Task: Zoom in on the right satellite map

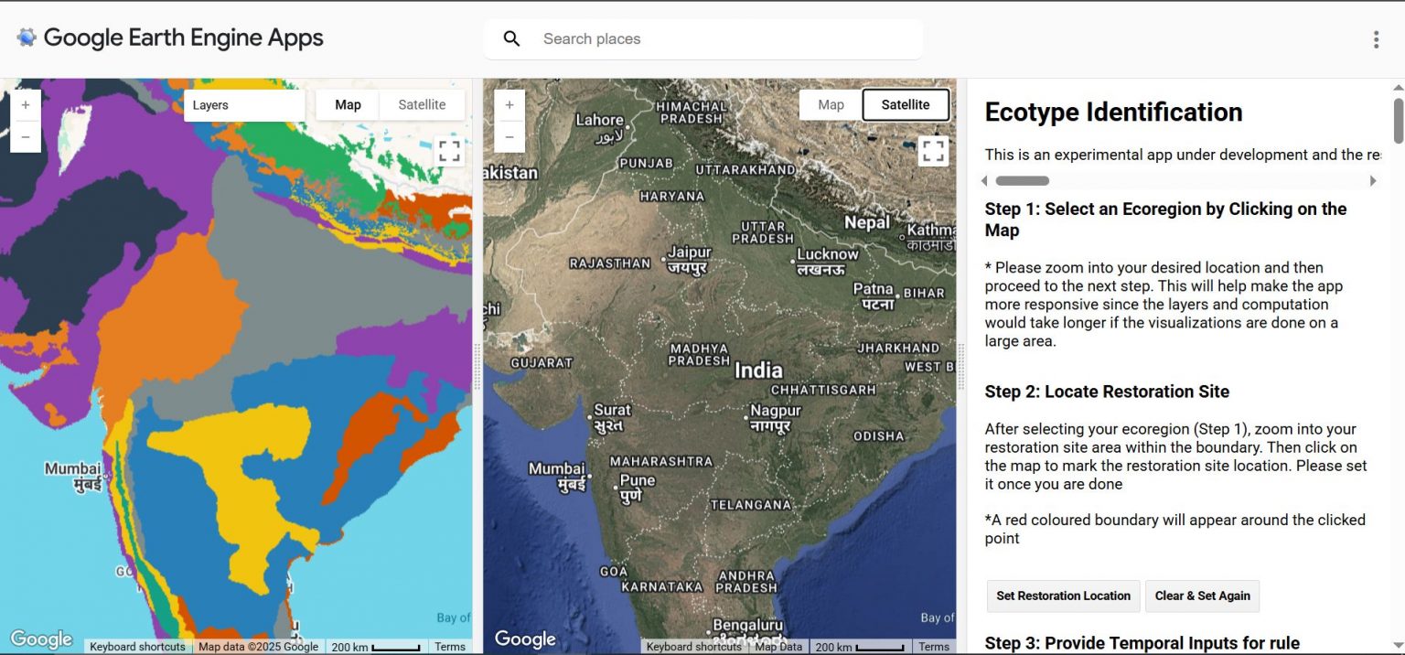Action: 509,105
